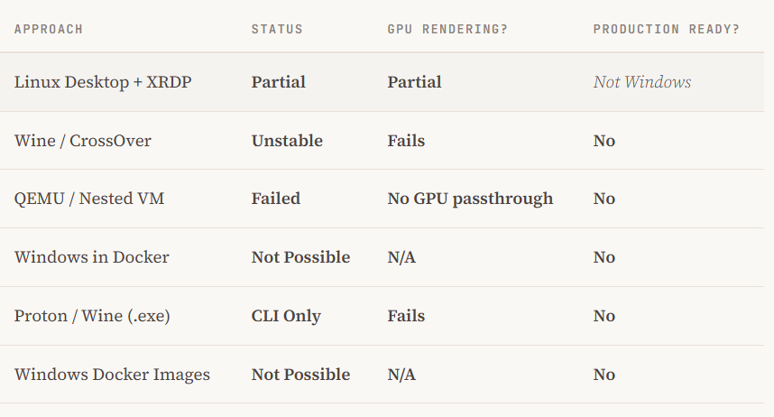Click Partial status for Linux Desktop

[x=279, y=82]
